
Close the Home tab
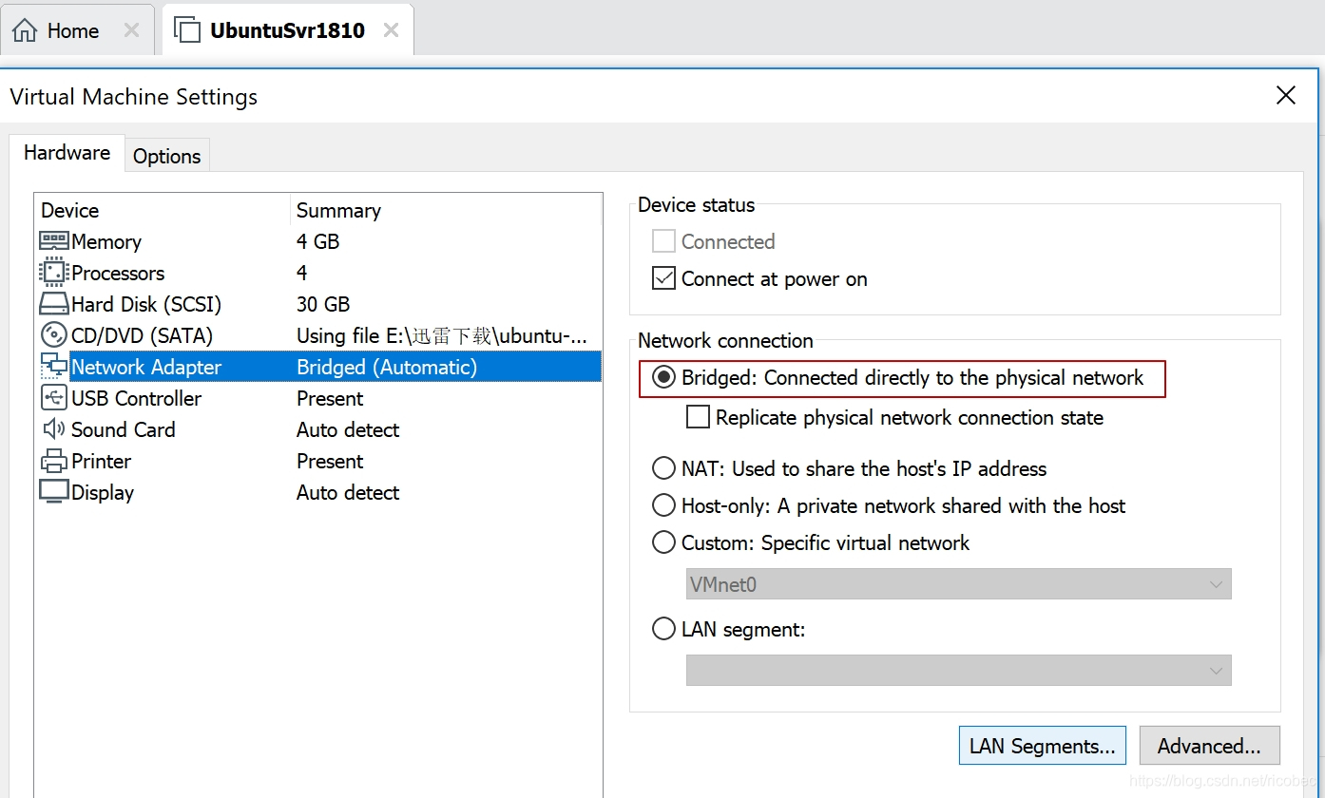click(x=131, y=30)
